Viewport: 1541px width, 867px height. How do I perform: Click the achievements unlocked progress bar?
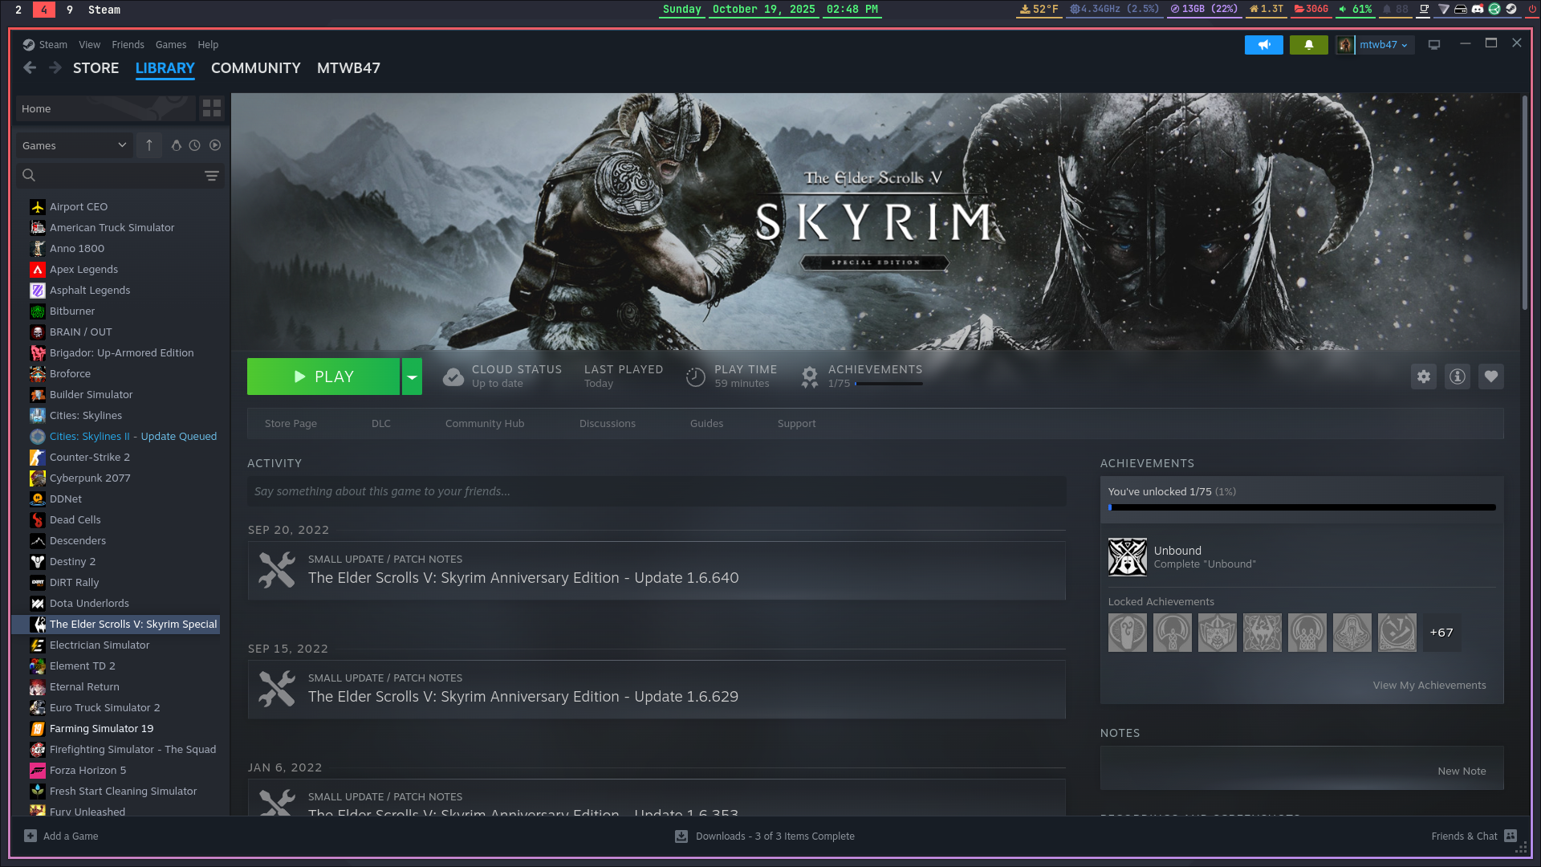(x=1301, y=507)
